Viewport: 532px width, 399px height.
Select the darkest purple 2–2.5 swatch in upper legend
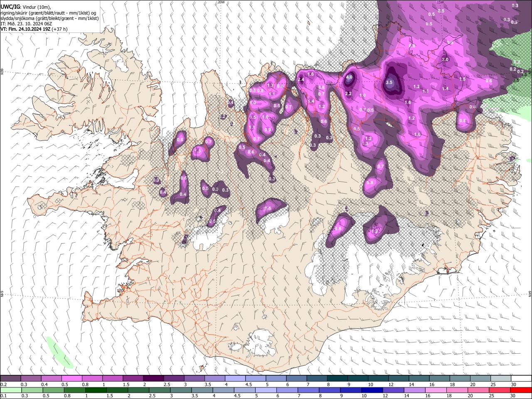point(153,379)
